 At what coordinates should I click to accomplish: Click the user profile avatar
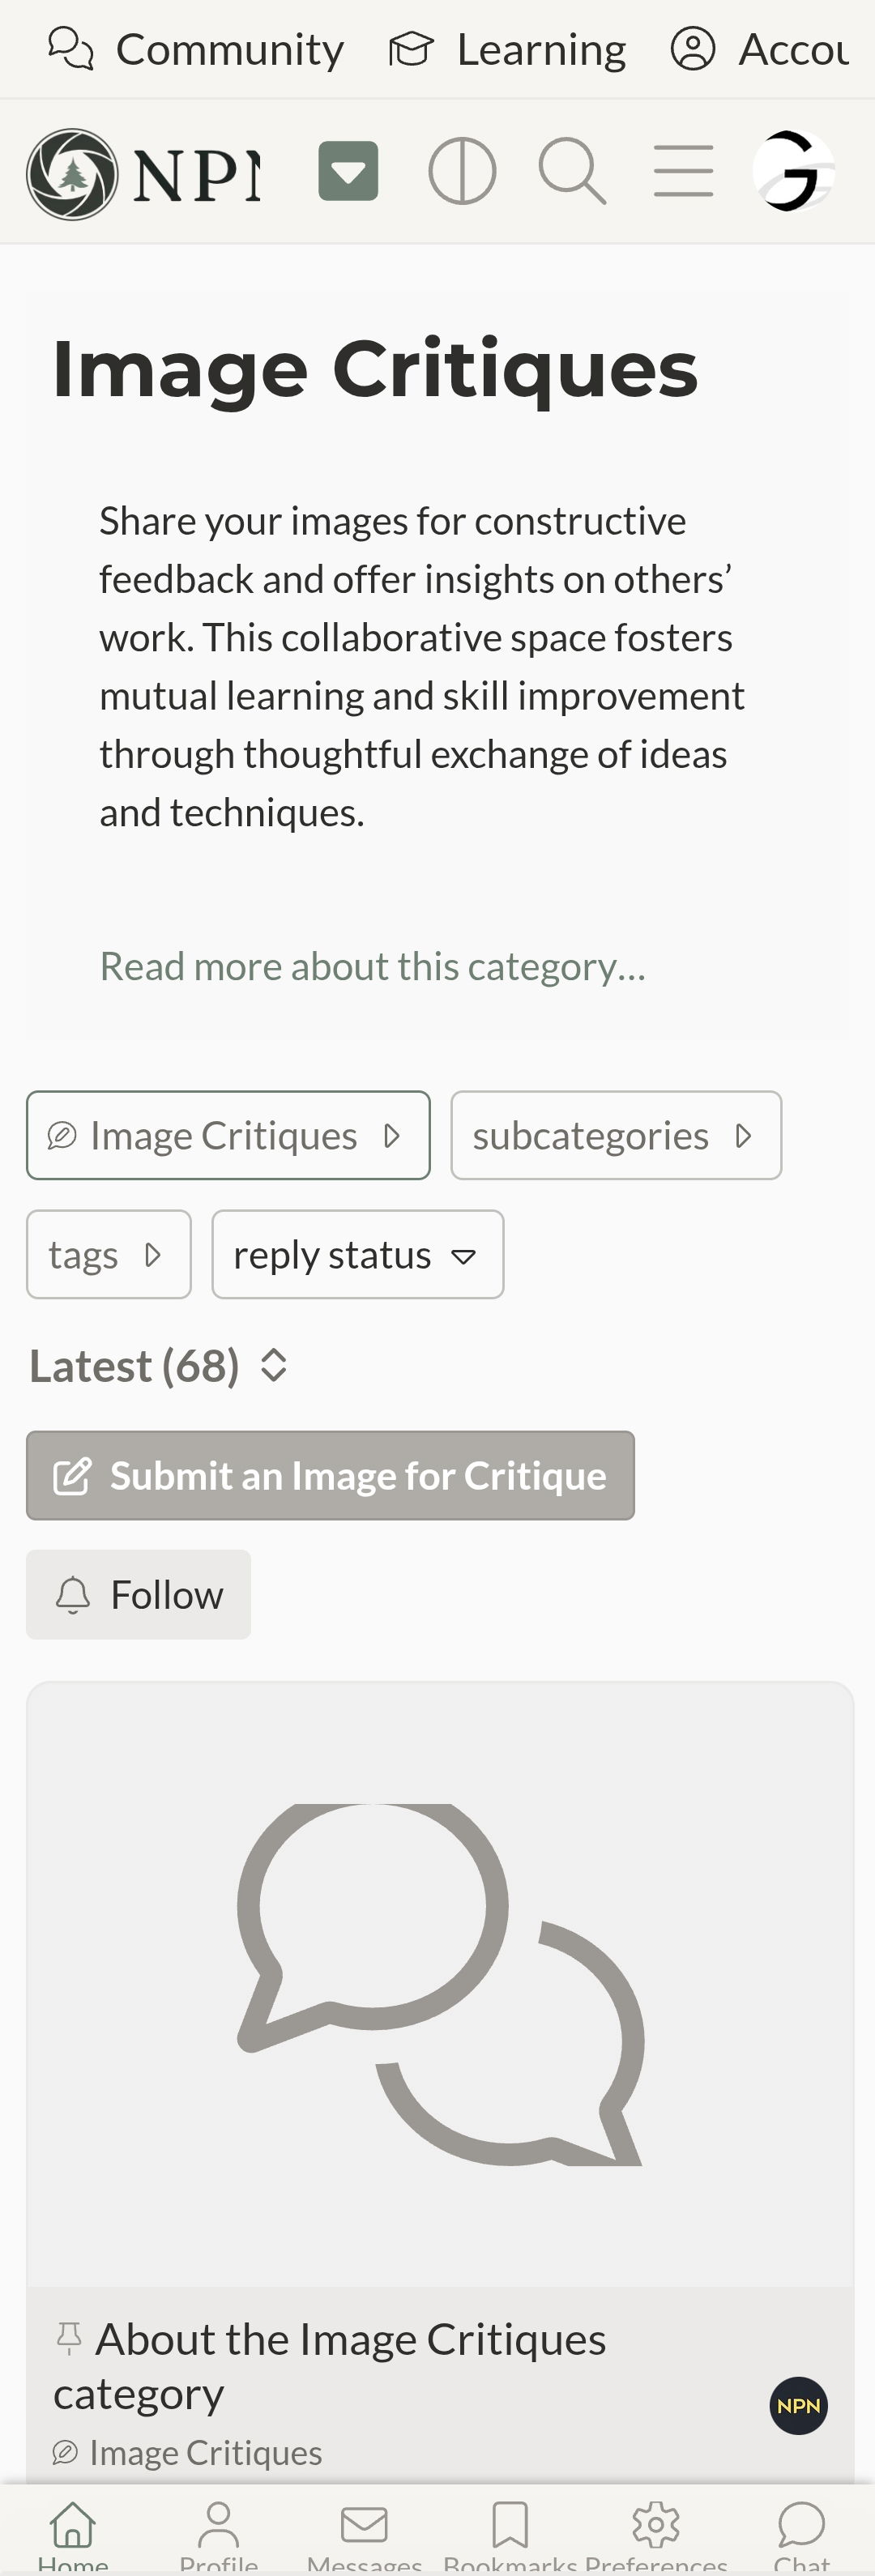pos(793,171)
